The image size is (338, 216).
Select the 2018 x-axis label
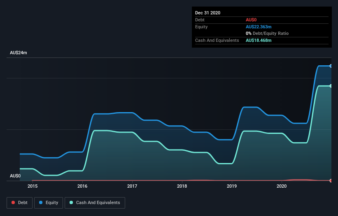[182, 186]
